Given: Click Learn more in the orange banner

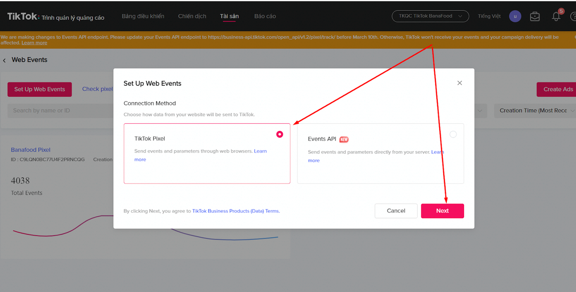Looking at the screenshot, I should (34, 43).
